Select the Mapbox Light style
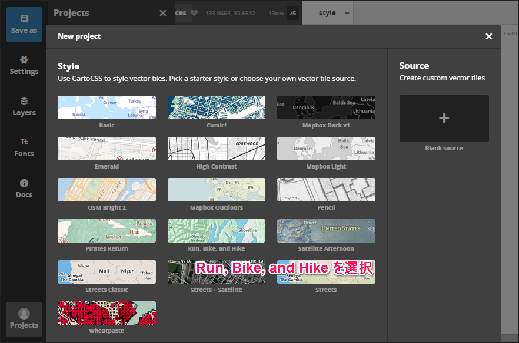The width and height of the screenshot is (519, 343). click(x=326, y=149)
